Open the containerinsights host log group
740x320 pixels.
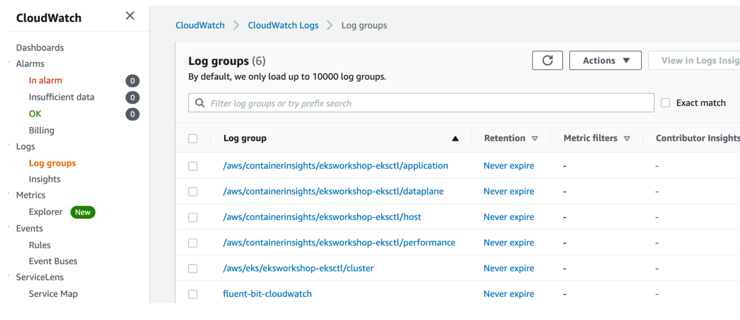pyautogui.click(x=322, y=217)
